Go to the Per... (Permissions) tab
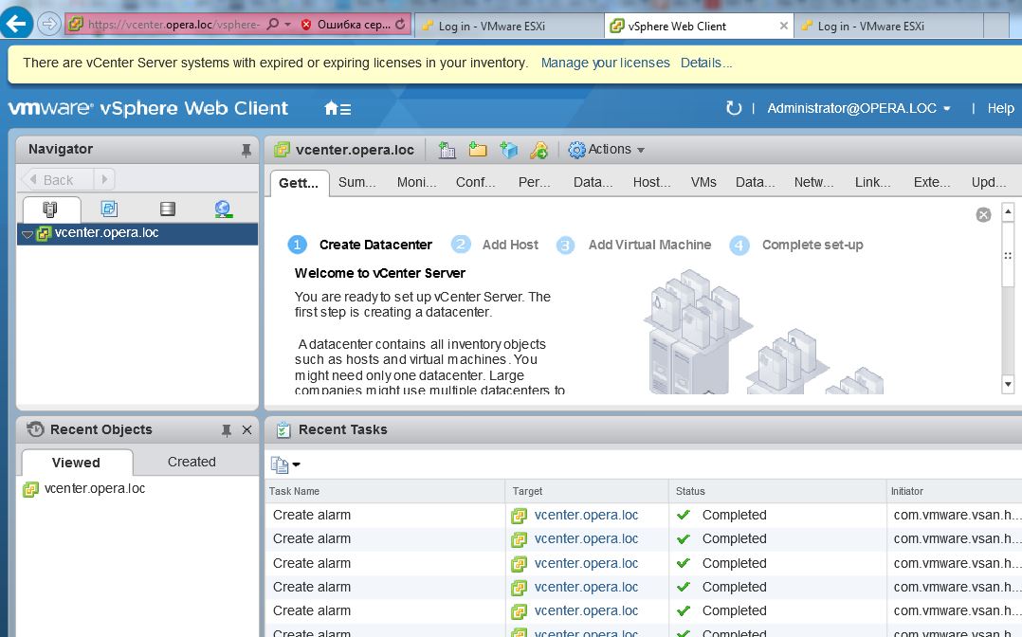This screenshot has height=637, width=1022. (535, 183)
